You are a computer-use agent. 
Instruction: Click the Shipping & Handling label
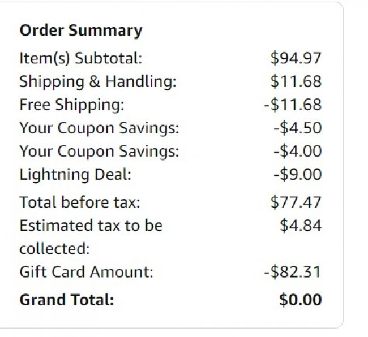(98, 81)
